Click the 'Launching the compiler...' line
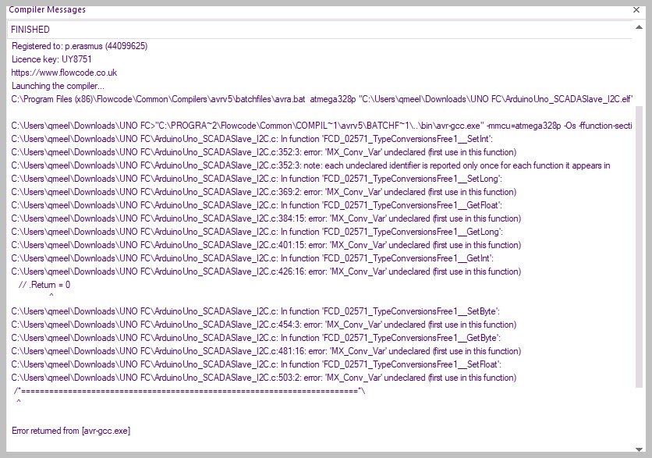The image size is (652, 458). click(58, 86)
